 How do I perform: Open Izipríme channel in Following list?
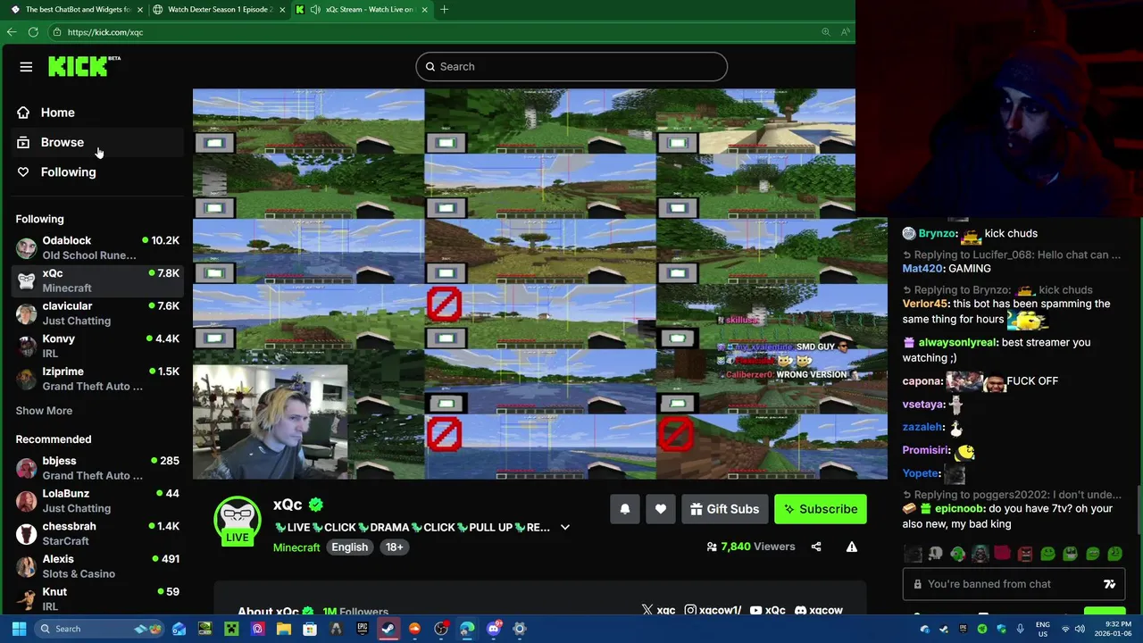[98, 379]
